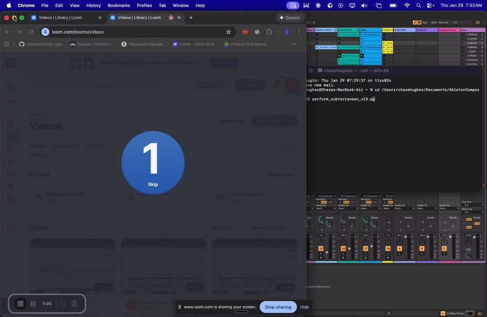Launch scene 4-BREAK in Ableton

click(463, 47)
